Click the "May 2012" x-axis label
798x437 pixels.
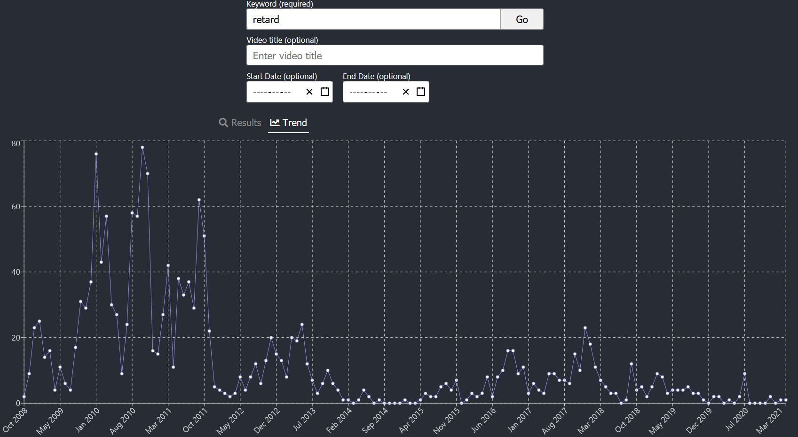(230, 421)
